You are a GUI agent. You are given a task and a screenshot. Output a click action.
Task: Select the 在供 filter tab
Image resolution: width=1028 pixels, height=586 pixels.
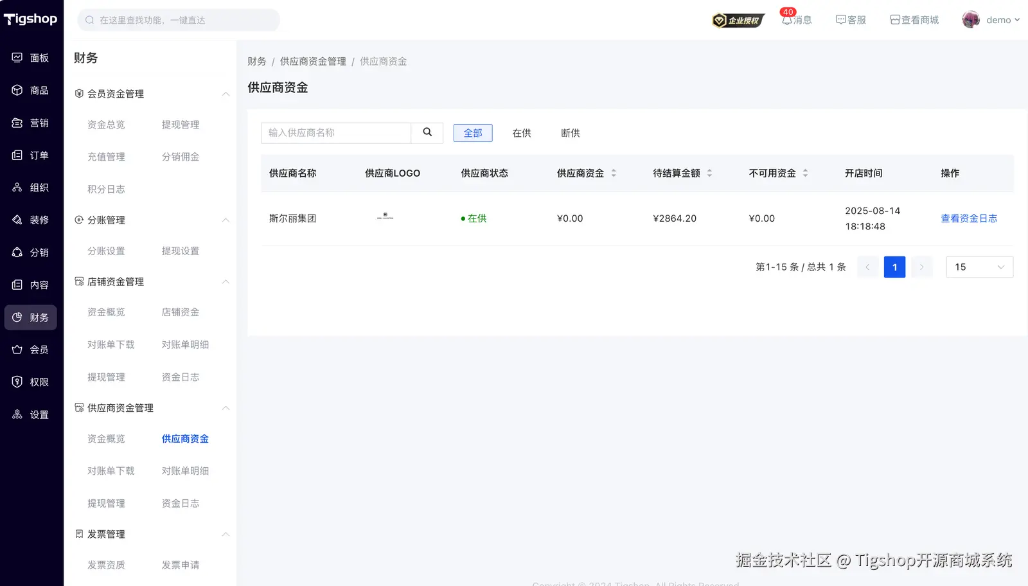pos(522,133)
